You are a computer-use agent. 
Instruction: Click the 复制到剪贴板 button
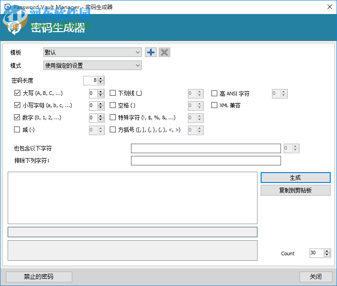click(x=295, y=190)
